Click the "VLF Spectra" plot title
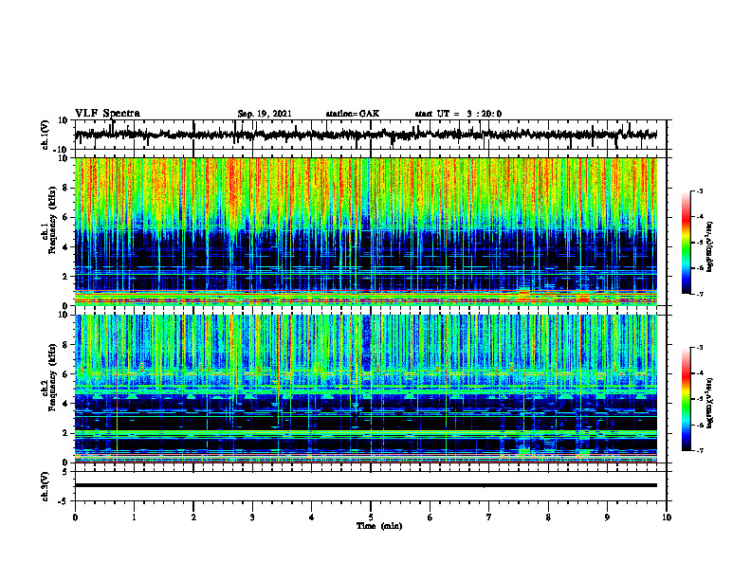The width and height of the screenshot is (751, 580). click(107, 114)
